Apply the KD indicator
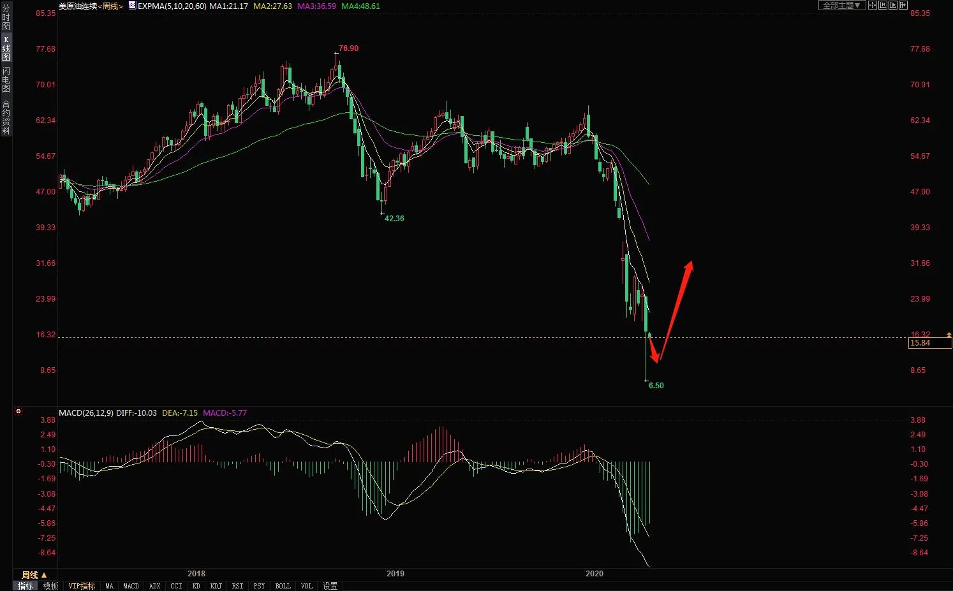 pos(196,586)
